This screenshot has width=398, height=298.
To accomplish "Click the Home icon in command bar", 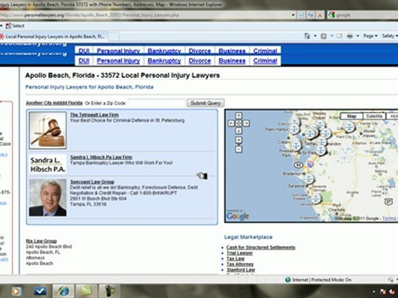I will 307,36.
